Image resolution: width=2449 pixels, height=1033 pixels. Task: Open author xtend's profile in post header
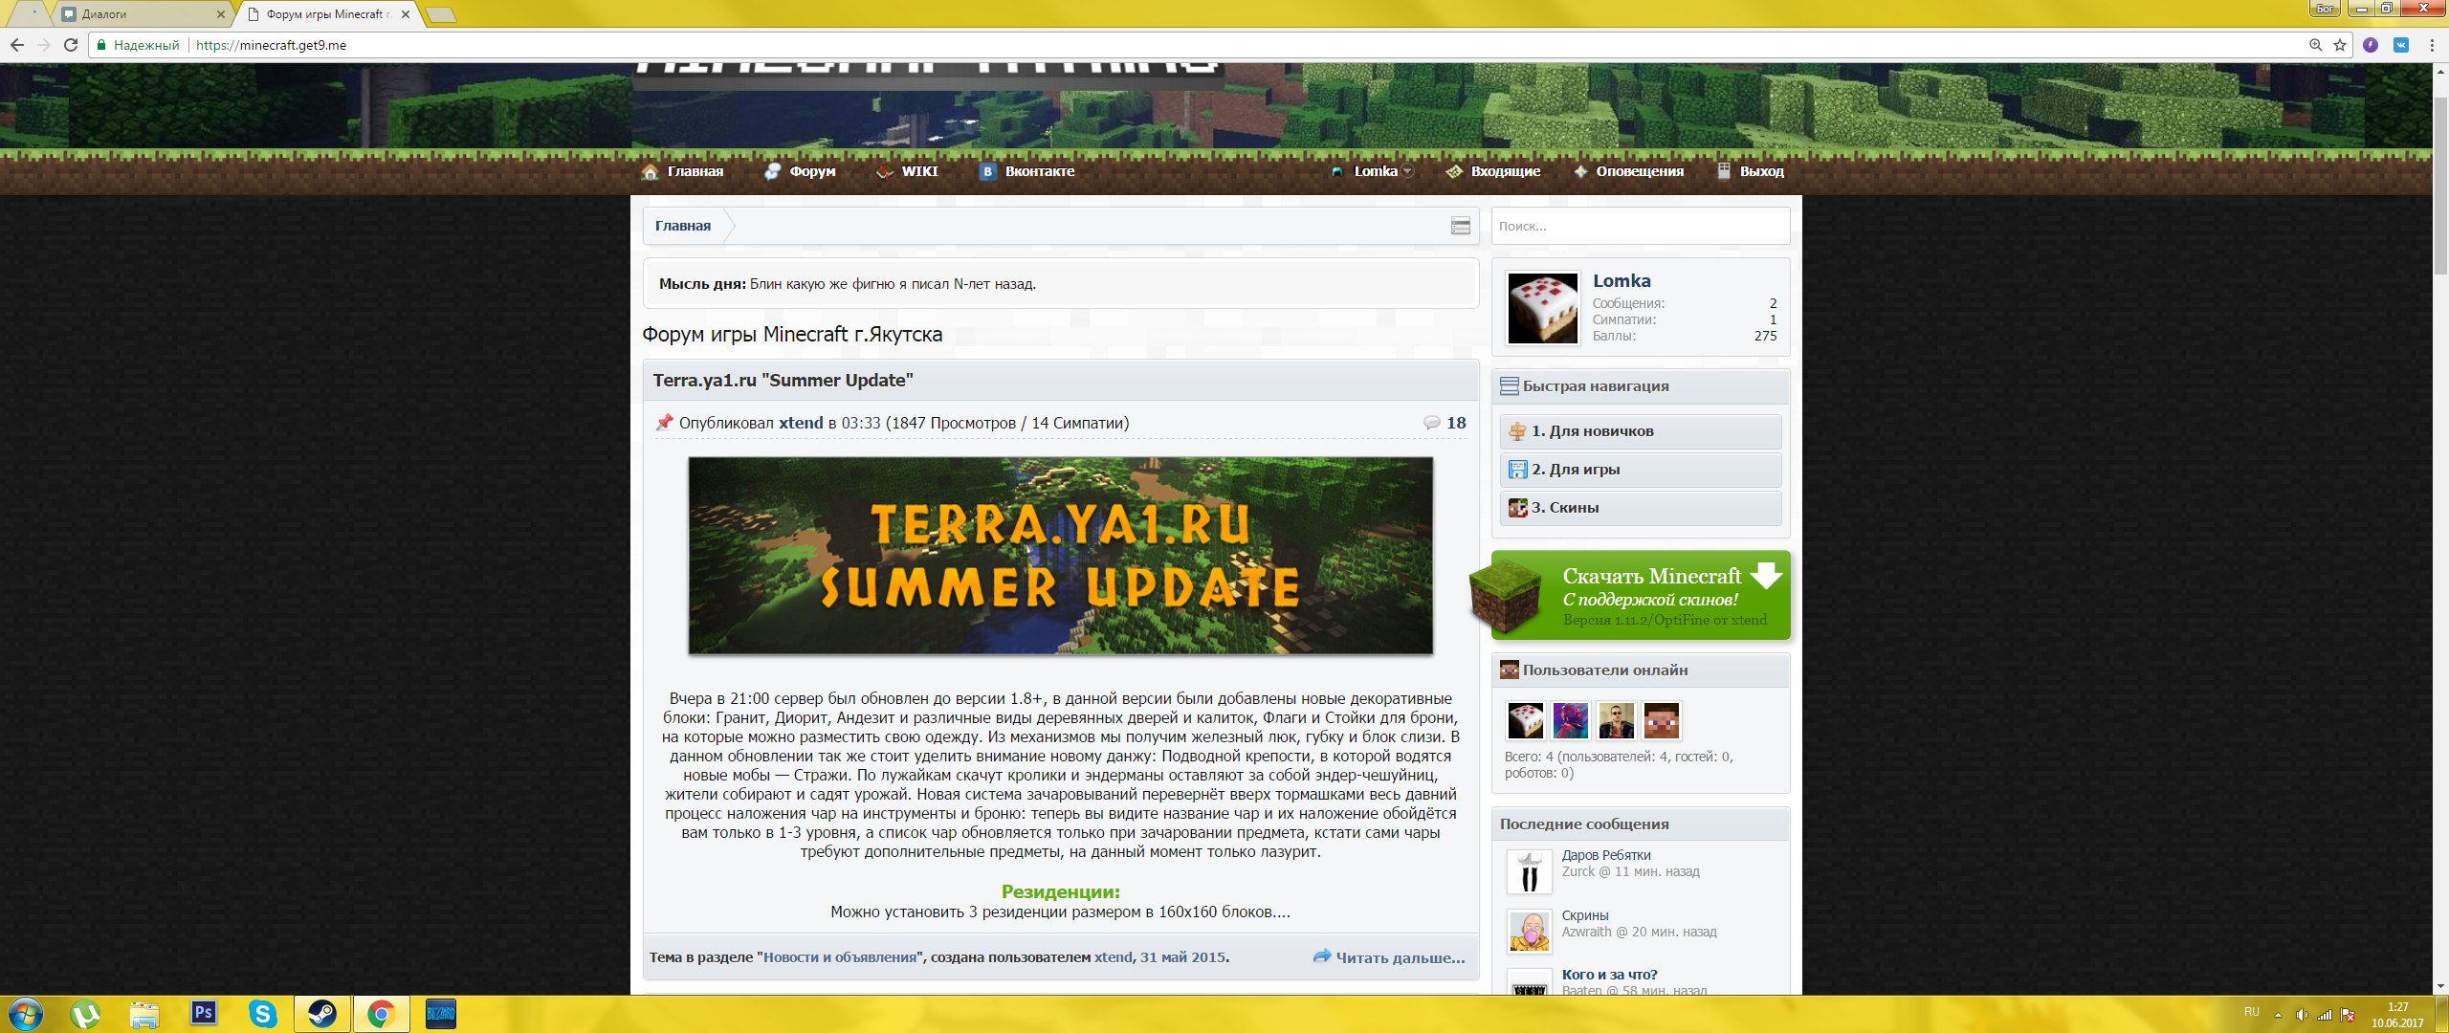click(x=801, y=423)
